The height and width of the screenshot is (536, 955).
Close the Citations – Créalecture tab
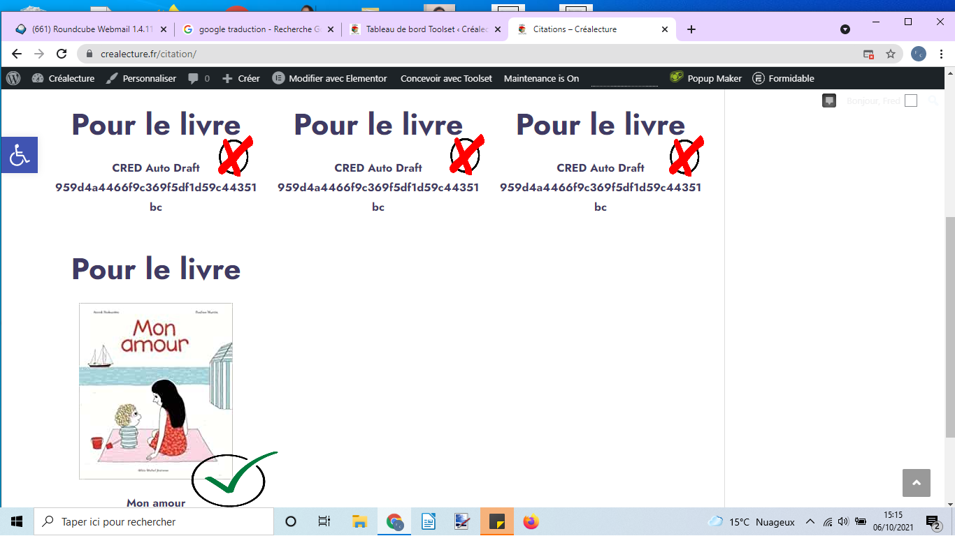(665, 29)
